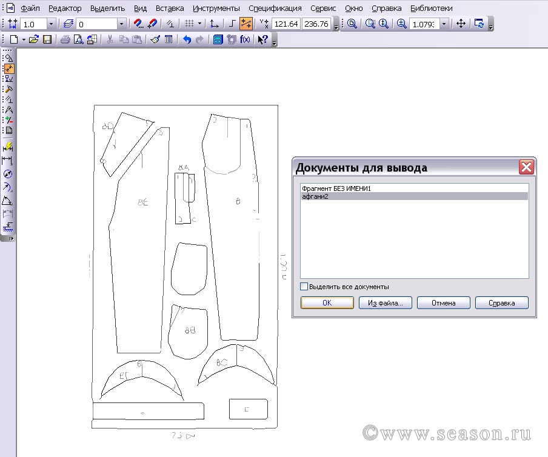Expand the grid options dropdown arrow
This screenshot has height=457, width=548.
point(199,24)
